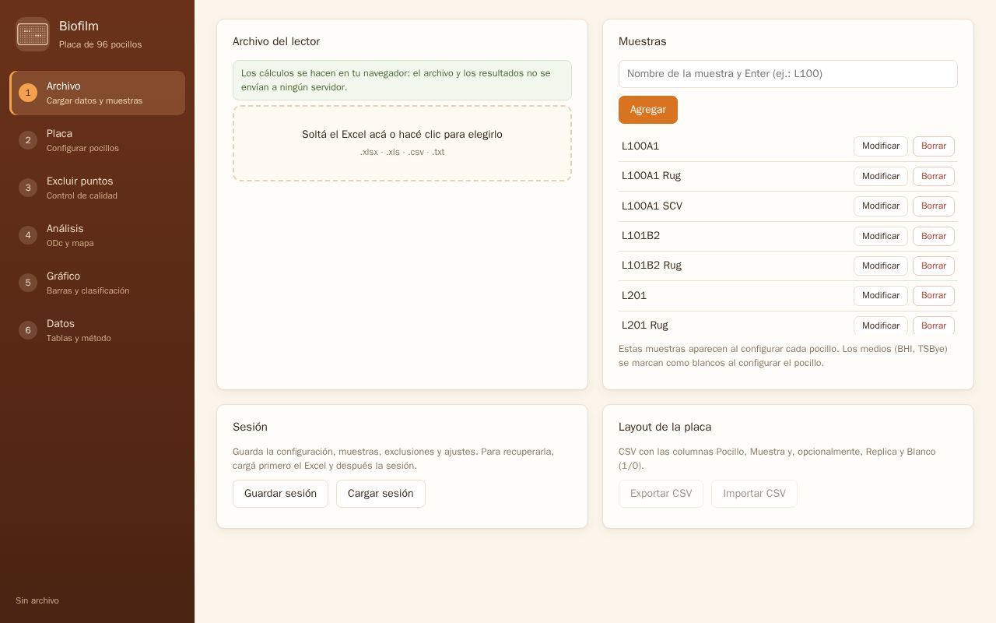Click Guardar sesión button
Image resolution: width=996 pixels, height=623 pixels.
[x=280, y=494]
